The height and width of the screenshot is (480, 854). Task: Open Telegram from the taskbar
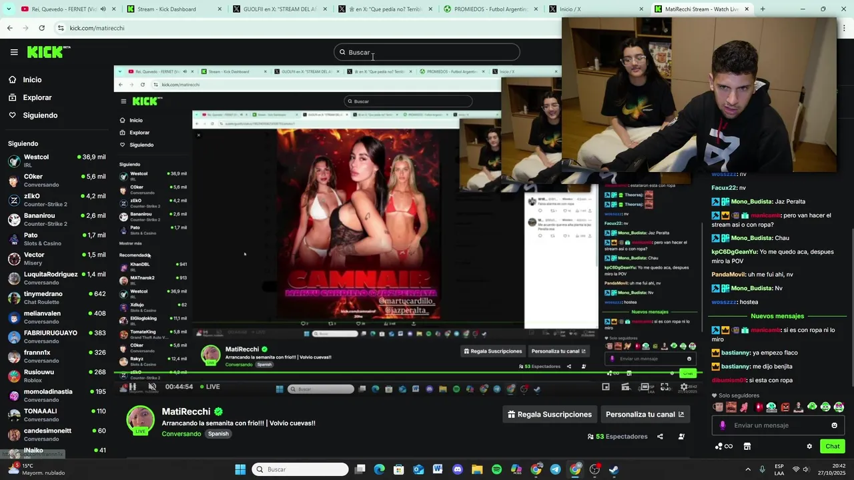pyautogui.click(x=555, y=469)
